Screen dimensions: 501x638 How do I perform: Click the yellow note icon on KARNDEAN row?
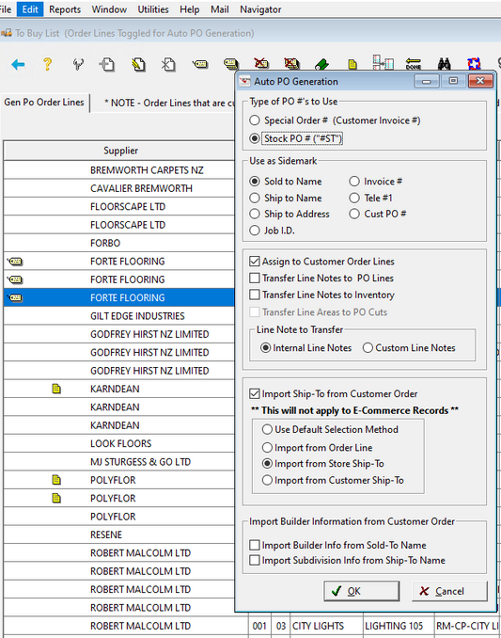[x=56, y=389]
